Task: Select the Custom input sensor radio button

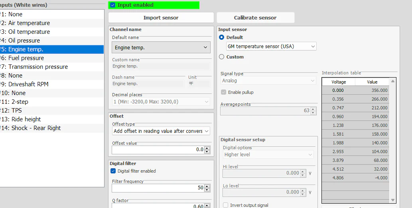Action: pyautogui.click(x=222, y=57)
